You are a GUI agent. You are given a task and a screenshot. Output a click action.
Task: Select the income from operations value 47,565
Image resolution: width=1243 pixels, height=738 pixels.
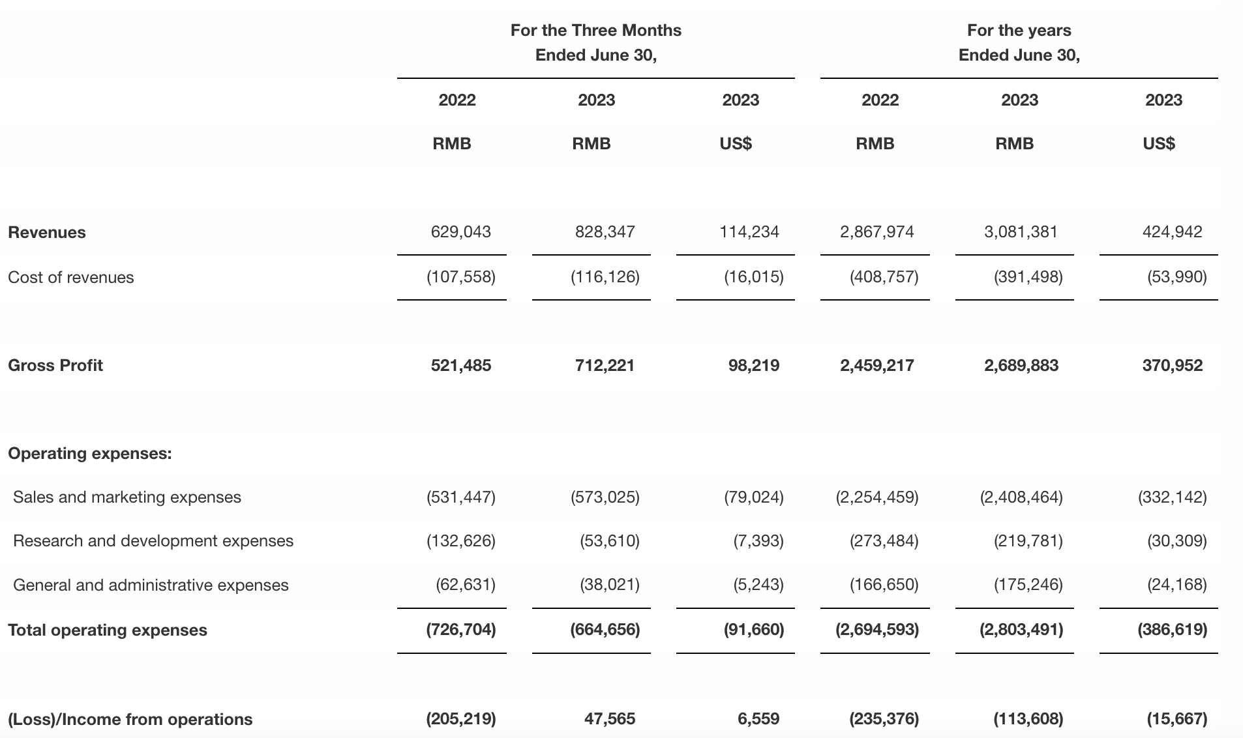coord(610,719)
